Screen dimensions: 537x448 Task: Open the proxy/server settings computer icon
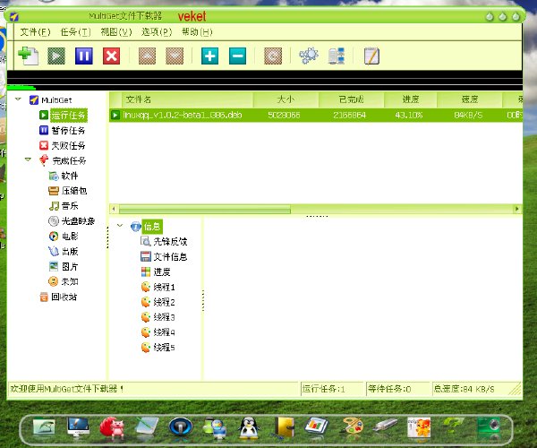(337, 56)
